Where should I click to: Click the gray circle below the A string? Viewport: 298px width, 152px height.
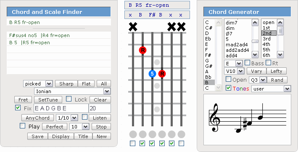coord(142,134)
